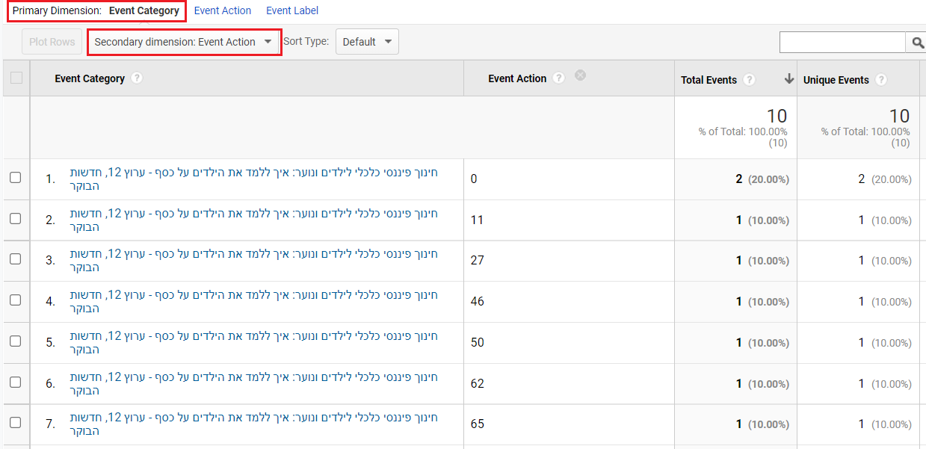Open the event category link in row 5
926x449 pixels.
(x=254, y=343)
